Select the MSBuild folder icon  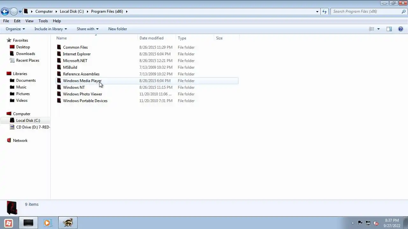coord(59,67)
